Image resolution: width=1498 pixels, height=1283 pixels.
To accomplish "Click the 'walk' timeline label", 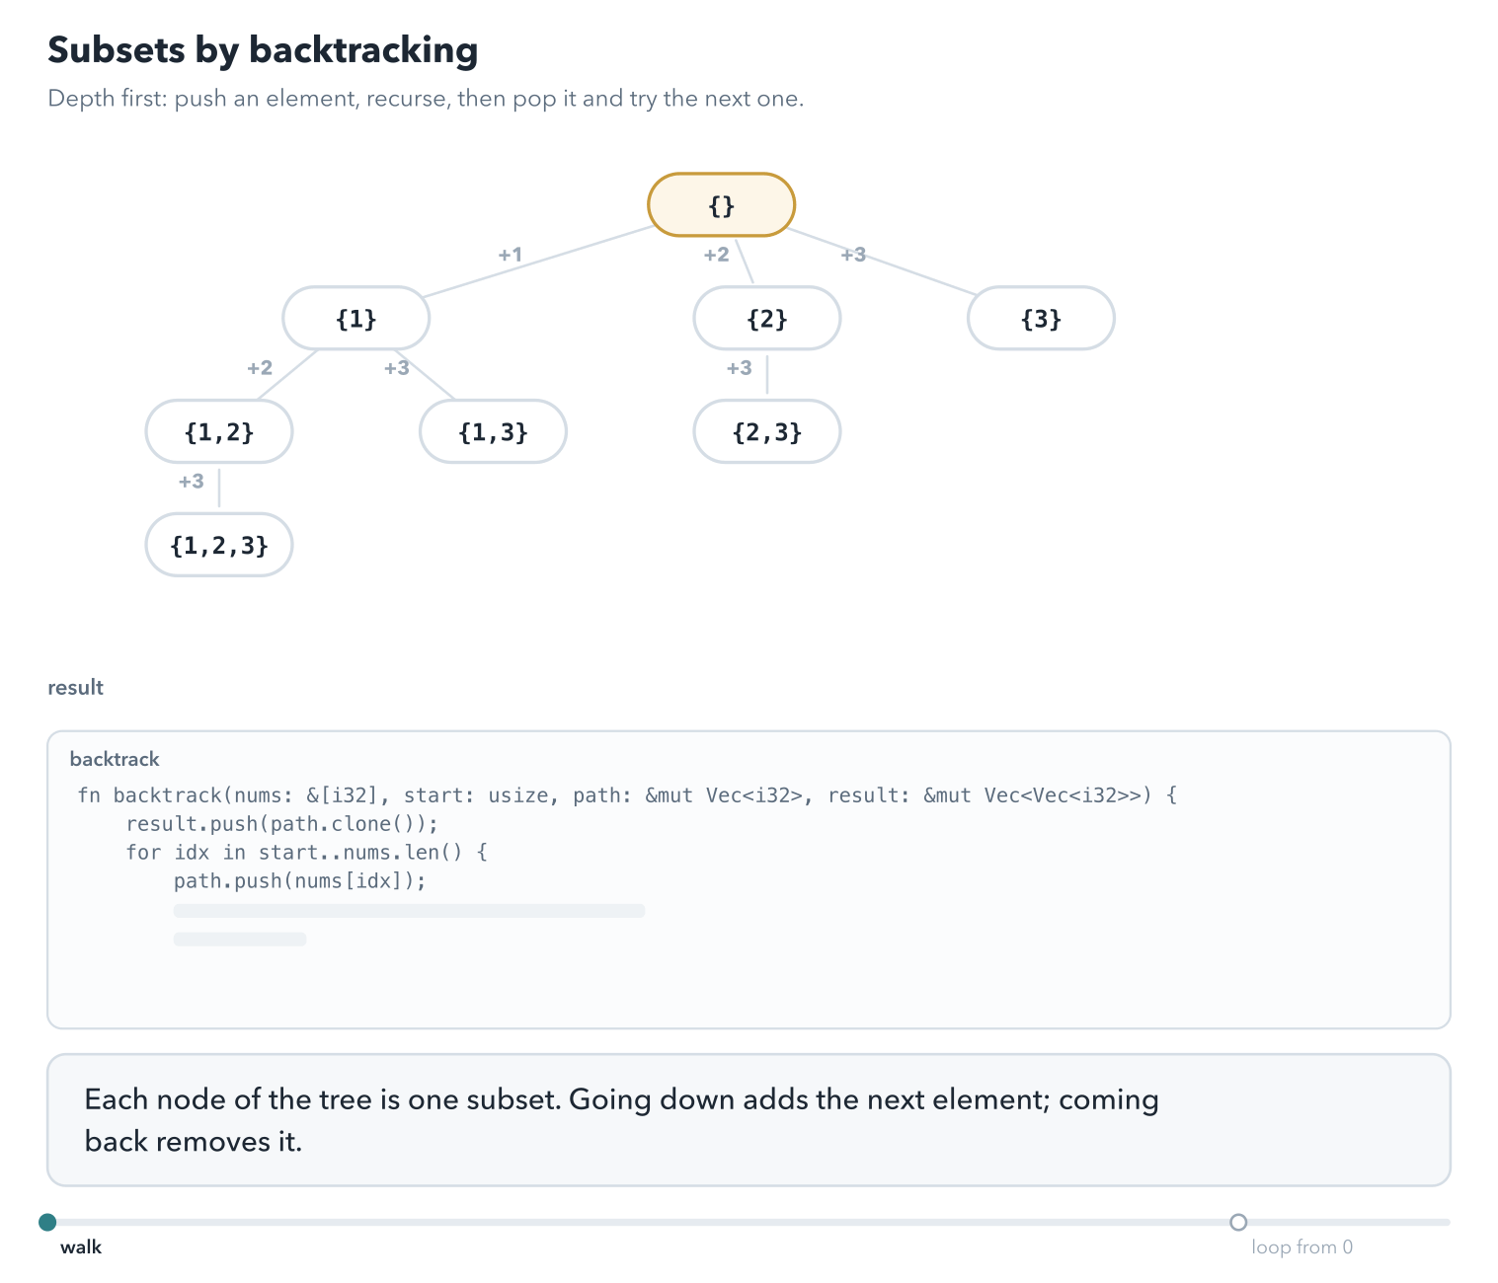I will point(81,1247).
